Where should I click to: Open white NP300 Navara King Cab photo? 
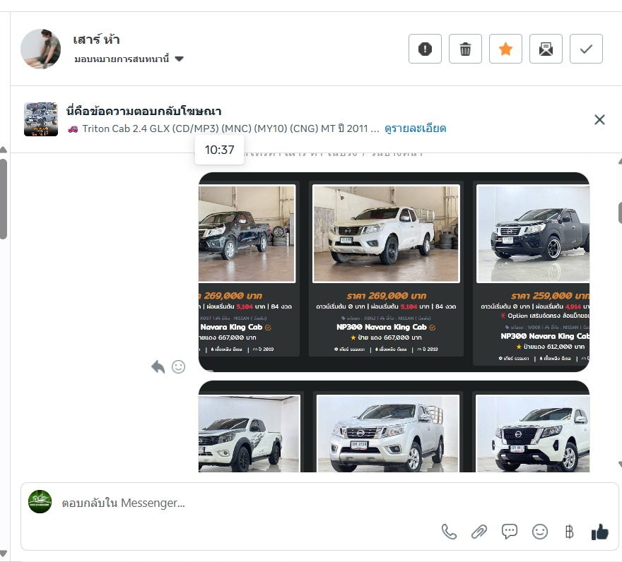pyautogui.click(x=386, y=234)
